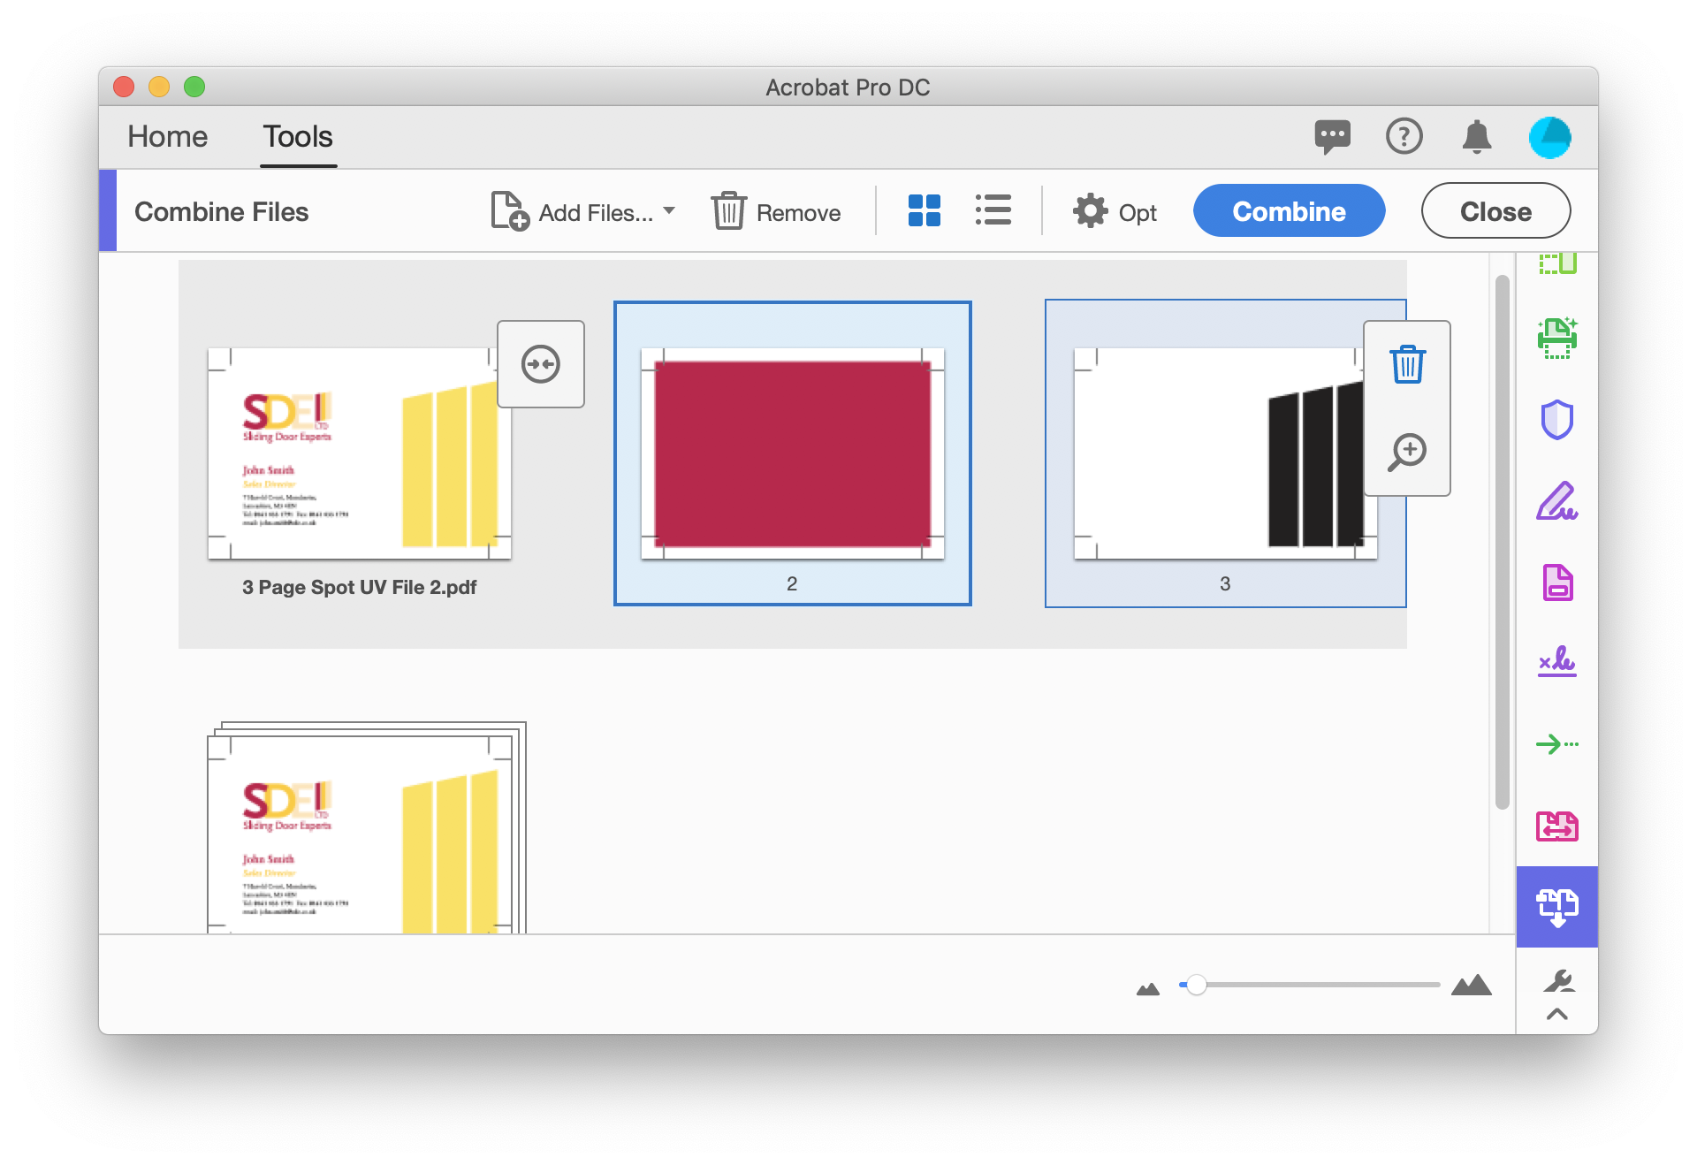Collapse the right tools pane
1697x1165 pixels.
1557,1015
